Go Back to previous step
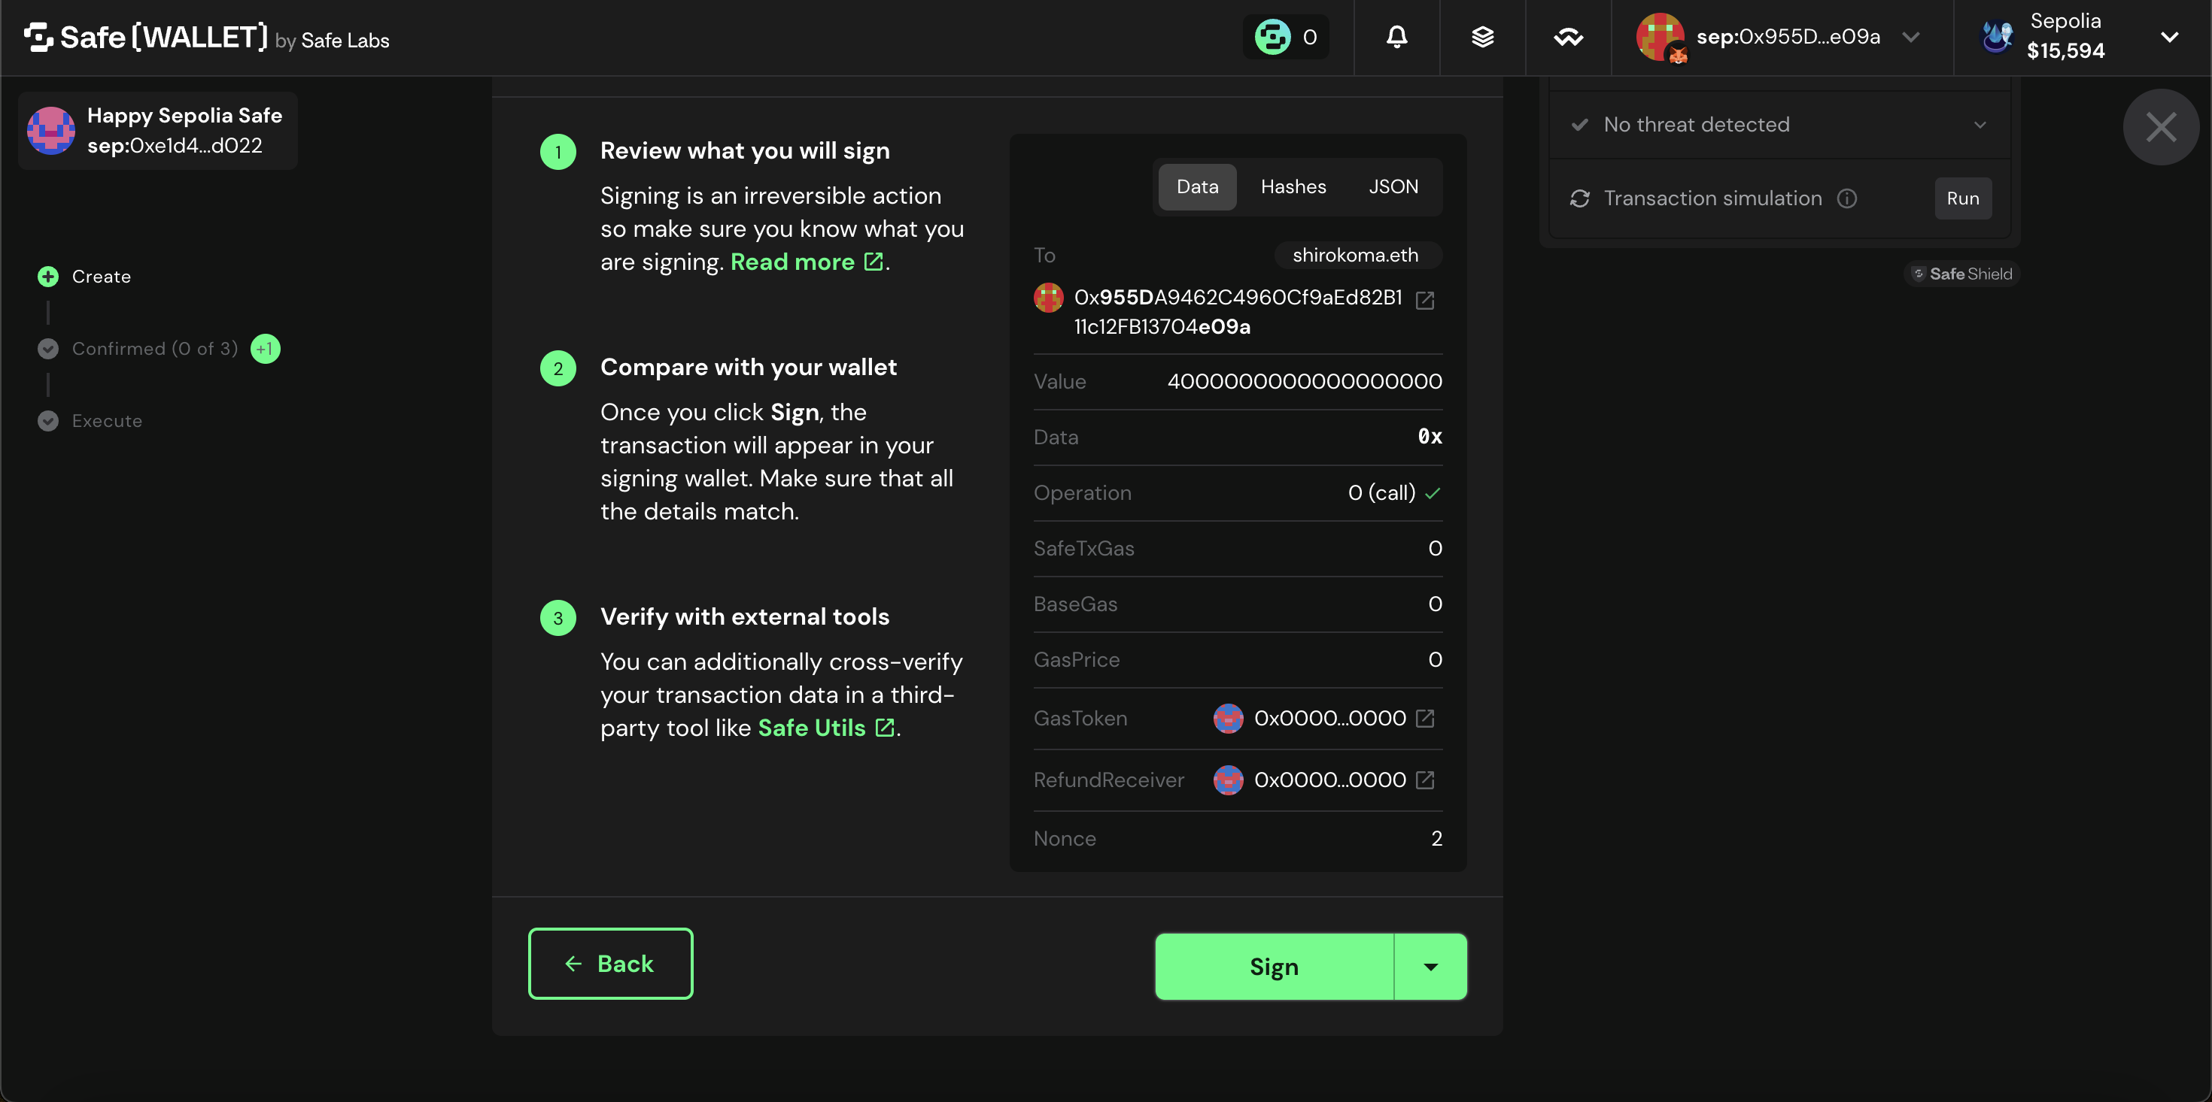This screenshot has width=2212, height=1102. pyautogui.click(x=609, y=963)
